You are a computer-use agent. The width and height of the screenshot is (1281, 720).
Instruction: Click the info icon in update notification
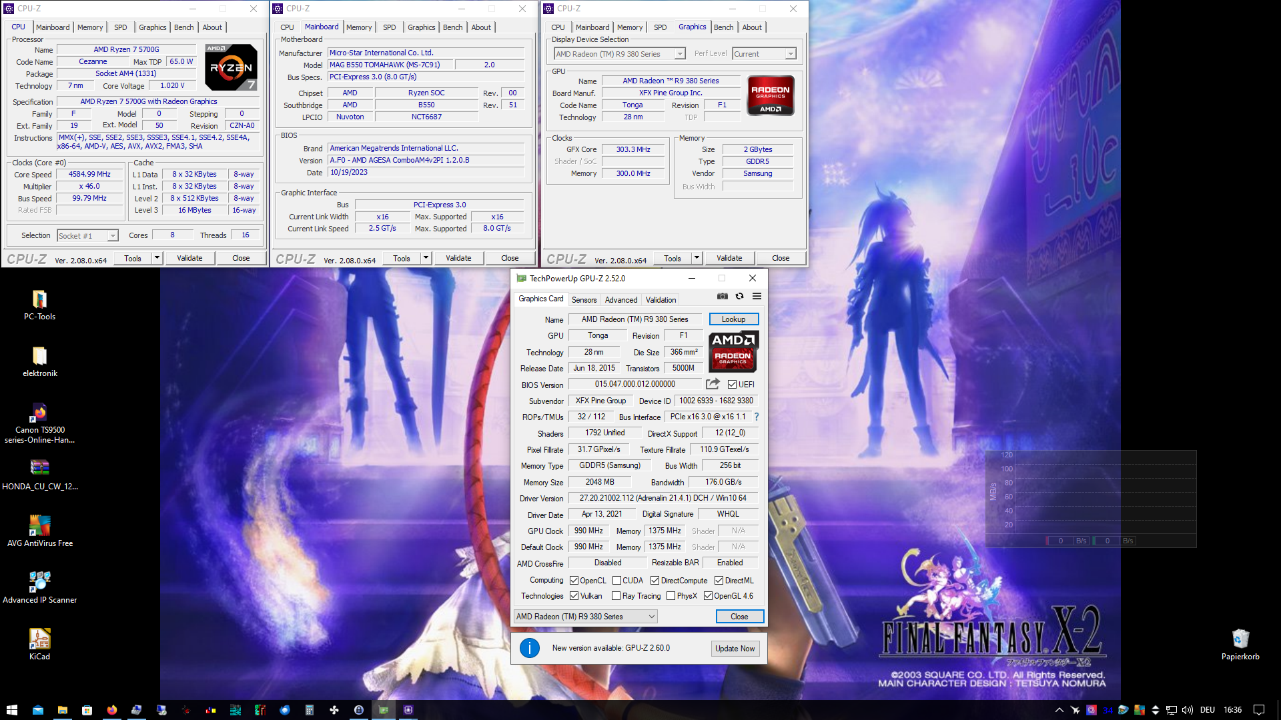[x=529, y=648]
